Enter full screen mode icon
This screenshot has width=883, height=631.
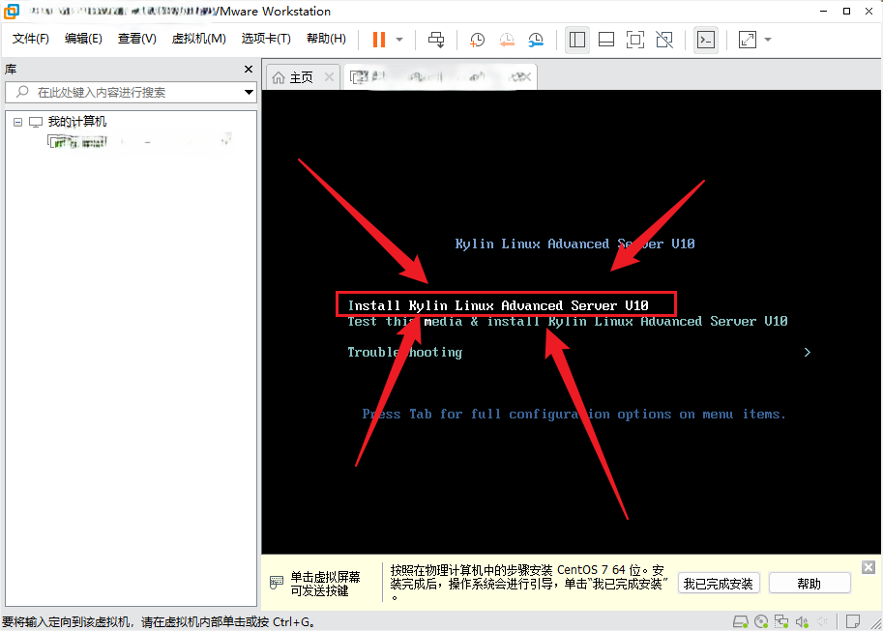635,40
